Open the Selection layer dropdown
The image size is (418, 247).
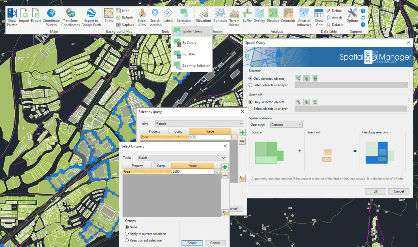coord(351,85)
